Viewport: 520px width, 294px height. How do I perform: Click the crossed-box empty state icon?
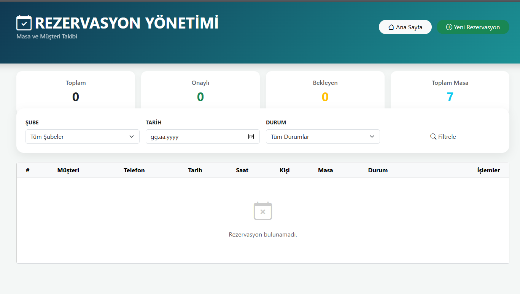tap(262, 211)
